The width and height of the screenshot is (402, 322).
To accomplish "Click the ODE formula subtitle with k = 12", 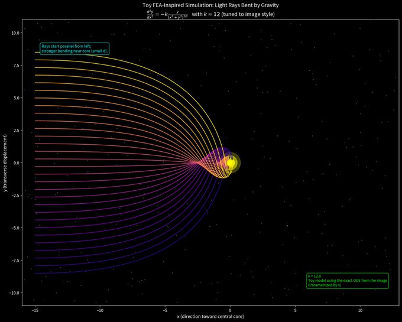I will click(x=210, y=15).
